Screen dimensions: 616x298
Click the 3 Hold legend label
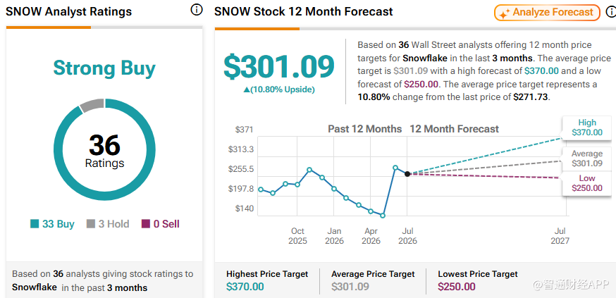coord(113,224)
